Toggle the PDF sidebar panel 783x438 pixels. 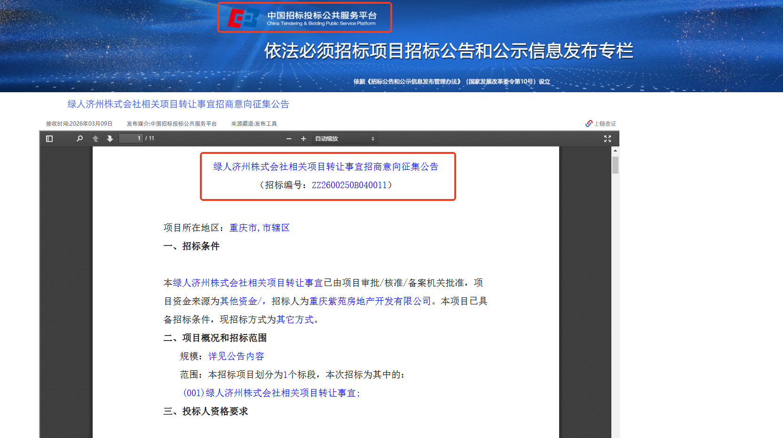click(49, 139)
